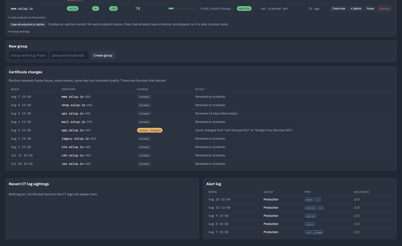Click 'Renewed 14 days before expiry.' detail
The width and height of the screenshot is (402, 246).
coord(217,113)
